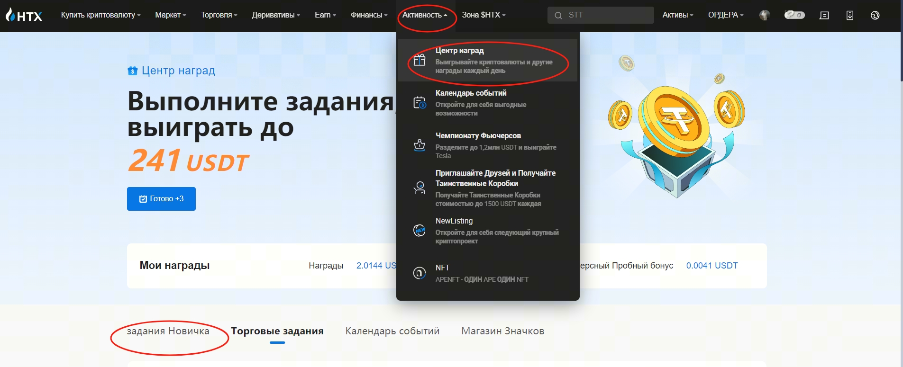
Task: Open the messages notification icon
Action: 824,15
